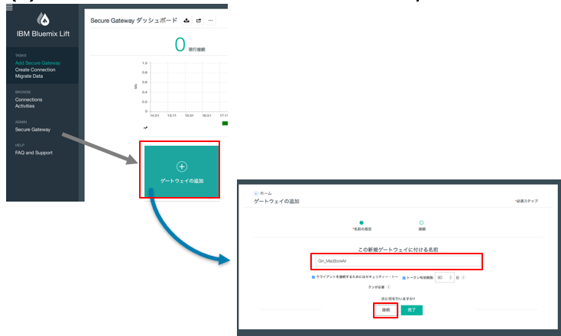561x336 pixels.
Task: Open the hamburger menu icon
Action: [9, 8]
